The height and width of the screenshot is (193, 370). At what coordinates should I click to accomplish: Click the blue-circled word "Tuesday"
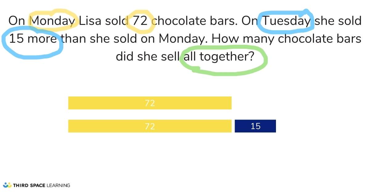tap(286, 21)
